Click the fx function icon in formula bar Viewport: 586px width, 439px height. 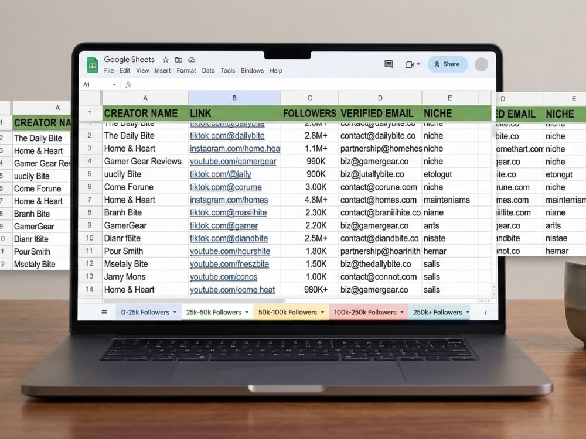pos(128,85)
